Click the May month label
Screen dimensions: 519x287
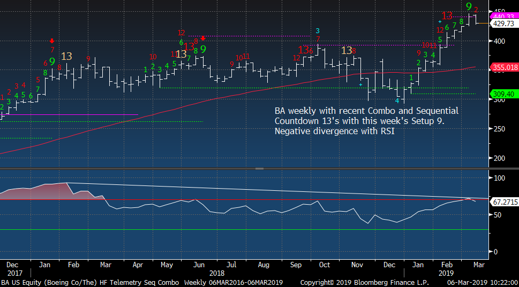coord(167,265)
